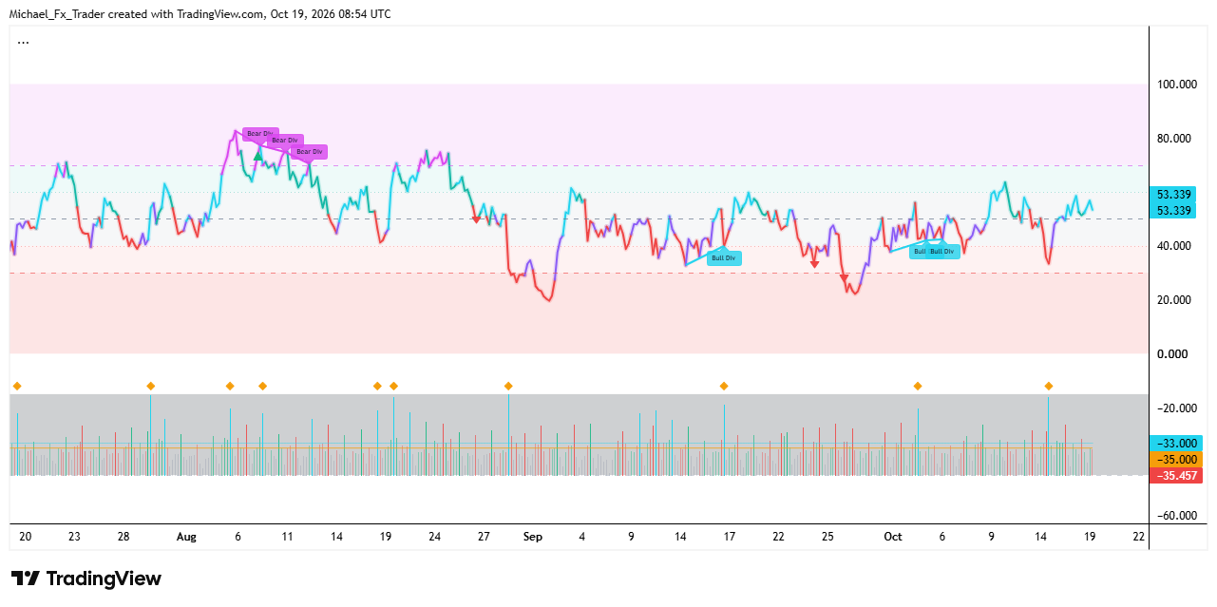Click the Sep date label on time axis

coord(533,537)
